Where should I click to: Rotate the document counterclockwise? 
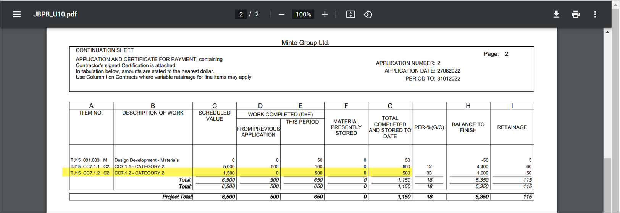368,15
